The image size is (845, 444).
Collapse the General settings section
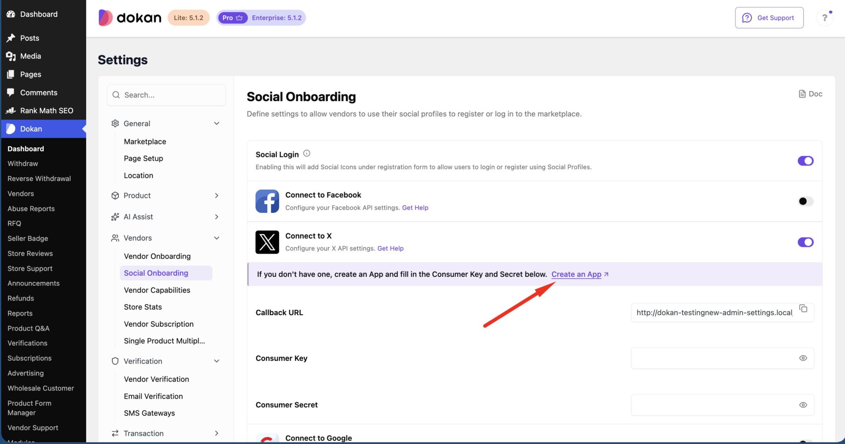coord(217,124)
